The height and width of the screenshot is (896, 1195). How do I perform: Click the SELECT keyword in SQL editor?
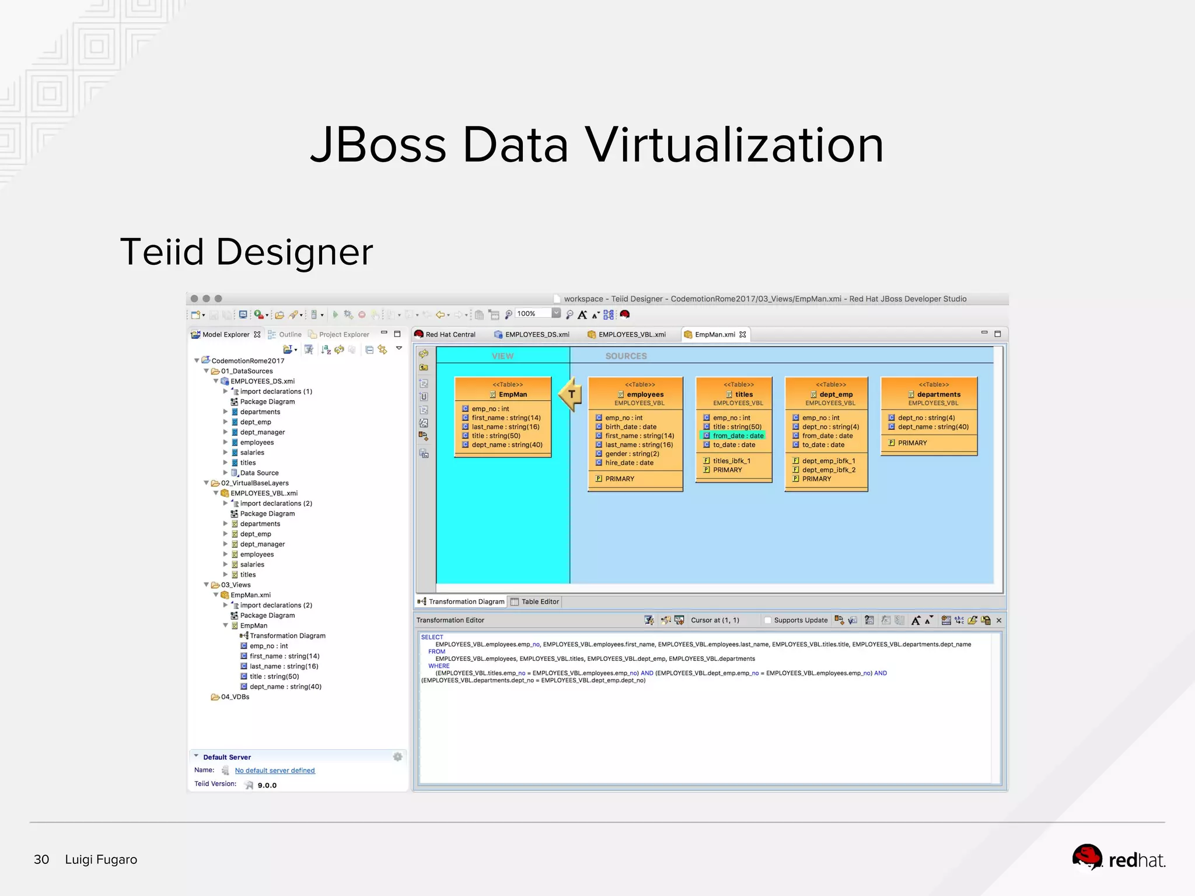point(432,637)
